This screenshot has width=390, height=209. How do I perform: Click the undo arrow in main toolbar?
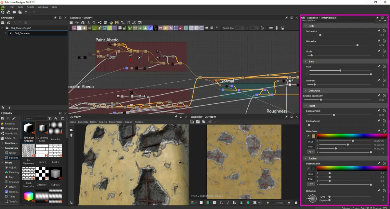pyautogui.click(x=26, y=12)
